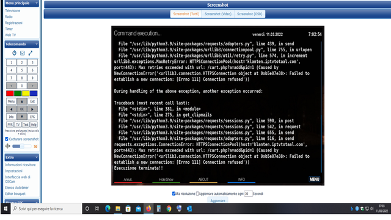Click the volume slider handle
This screenshot has height=220, width=391.
point(22,146)
